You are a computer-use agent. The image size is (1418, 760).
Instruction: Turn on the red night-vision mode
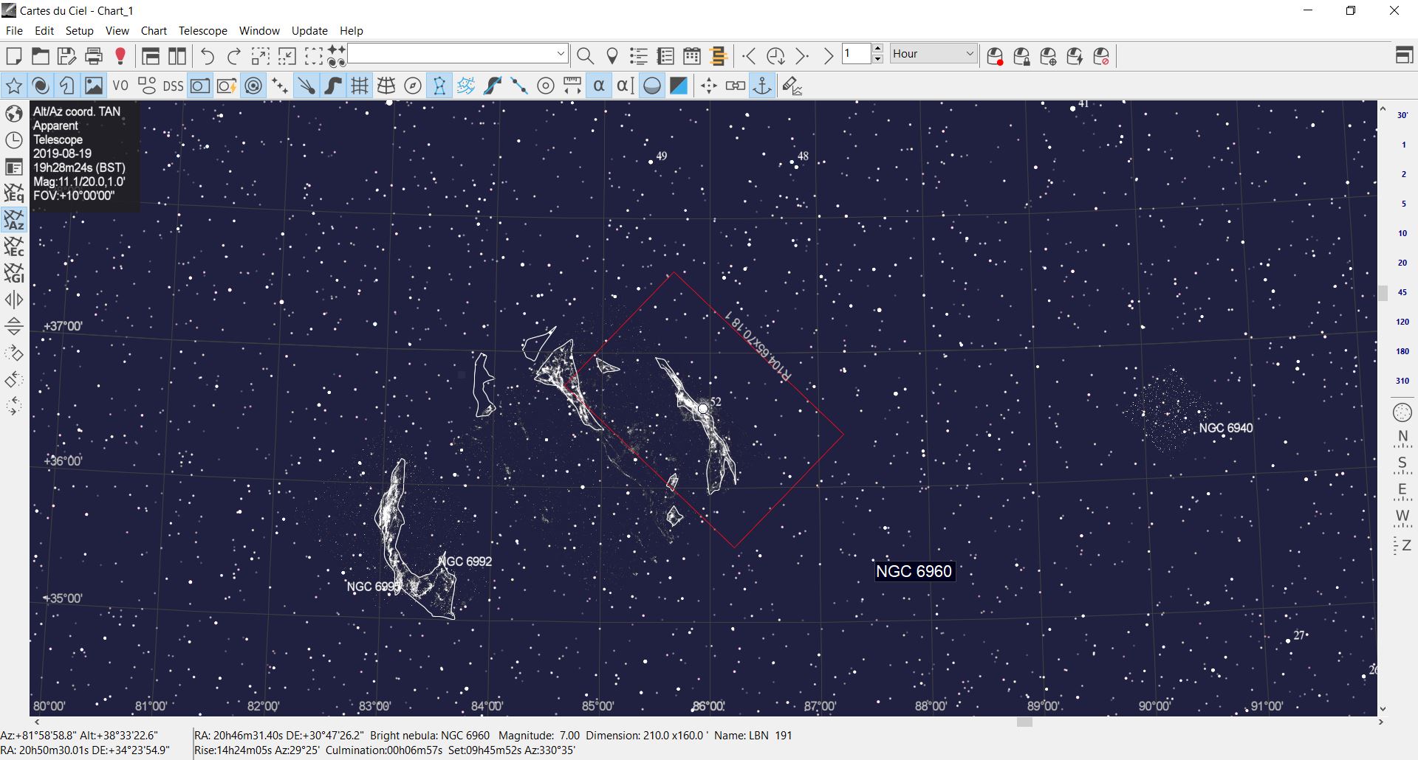coord(120,56)
